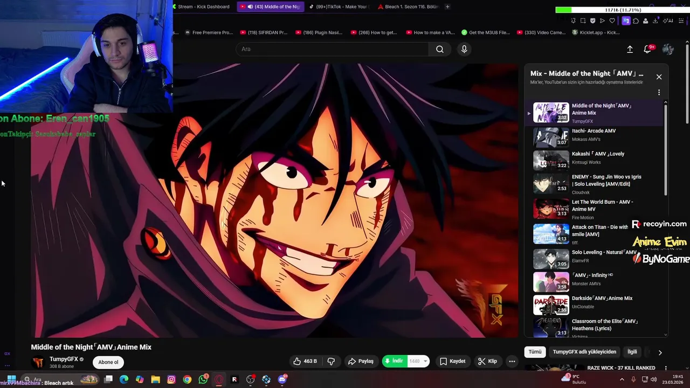Screen dimensions: 690x388
Task: Start voice search with the microphone icon
Action: click(x=464, y=49)
